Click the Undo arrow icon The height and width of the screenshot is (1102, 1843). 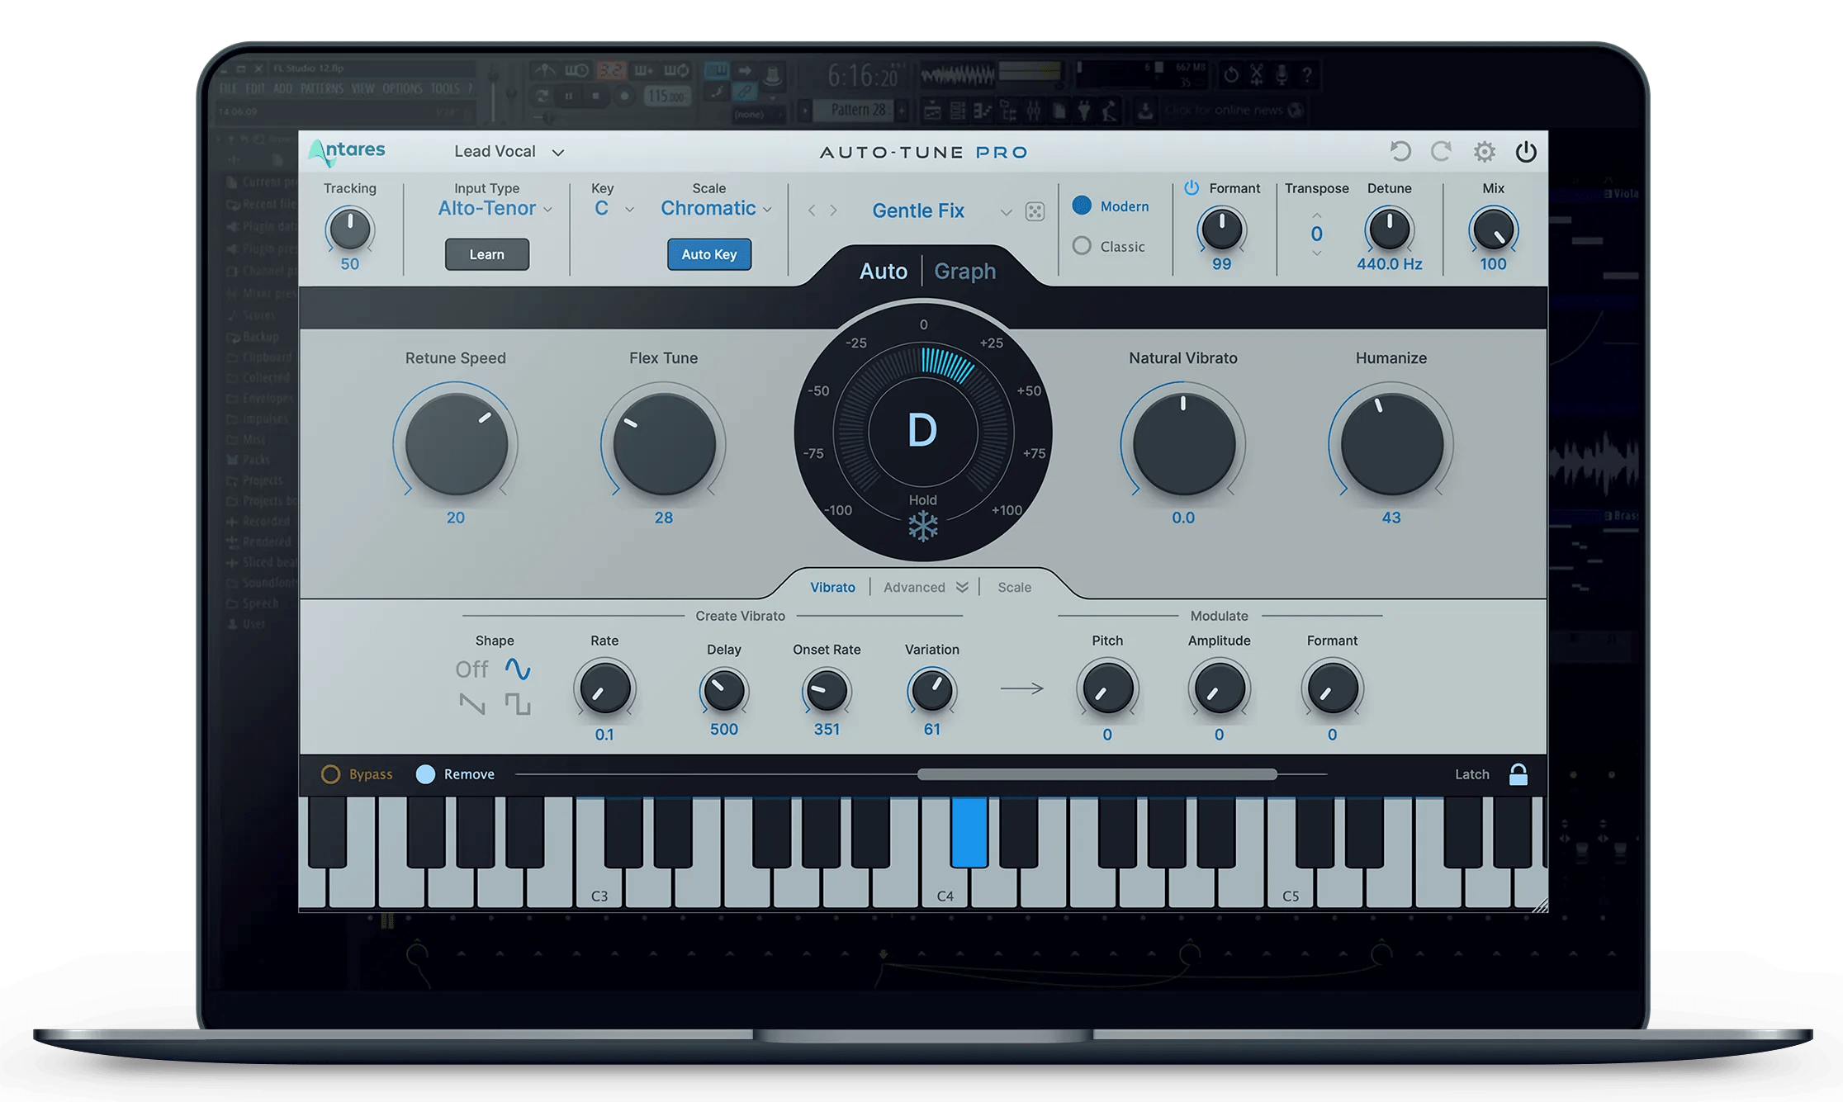point(1400,152)
